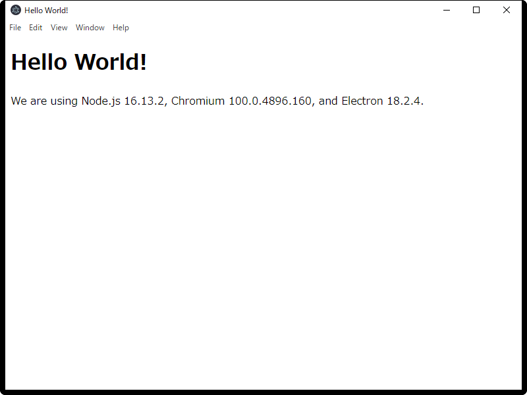The height and width of the screenshot is (395, 527).
Task: Click the Hello World! title bar text
Action: (46, 11)
